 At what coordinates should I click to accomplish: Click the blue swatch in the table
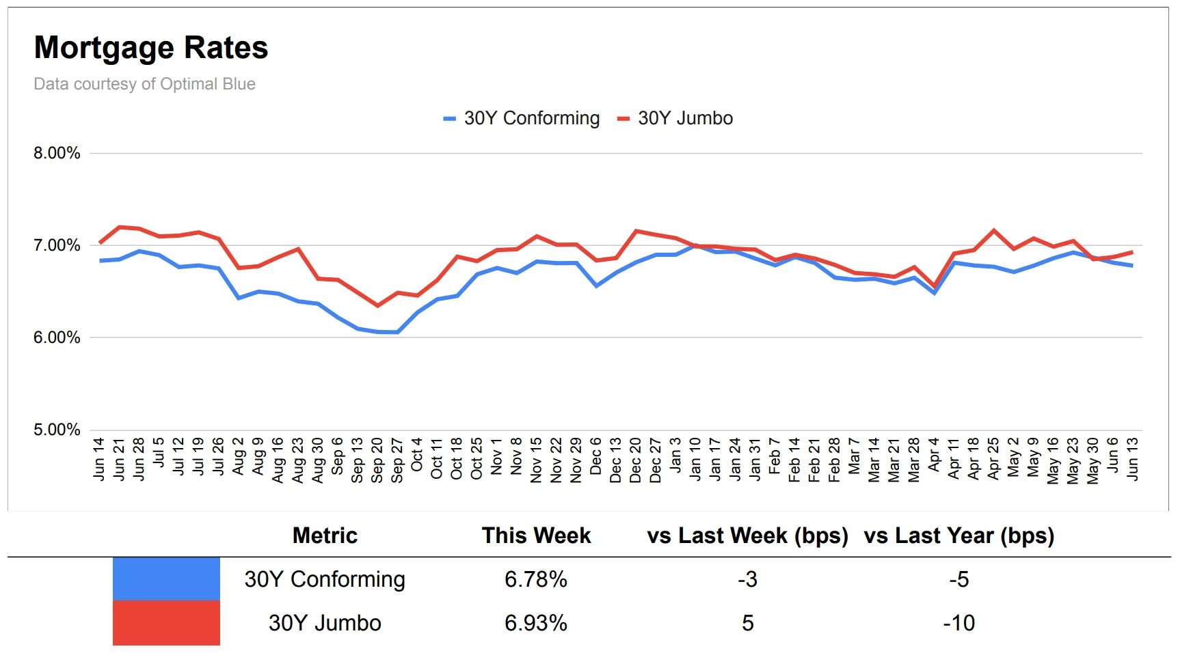[x=166, y=579]
